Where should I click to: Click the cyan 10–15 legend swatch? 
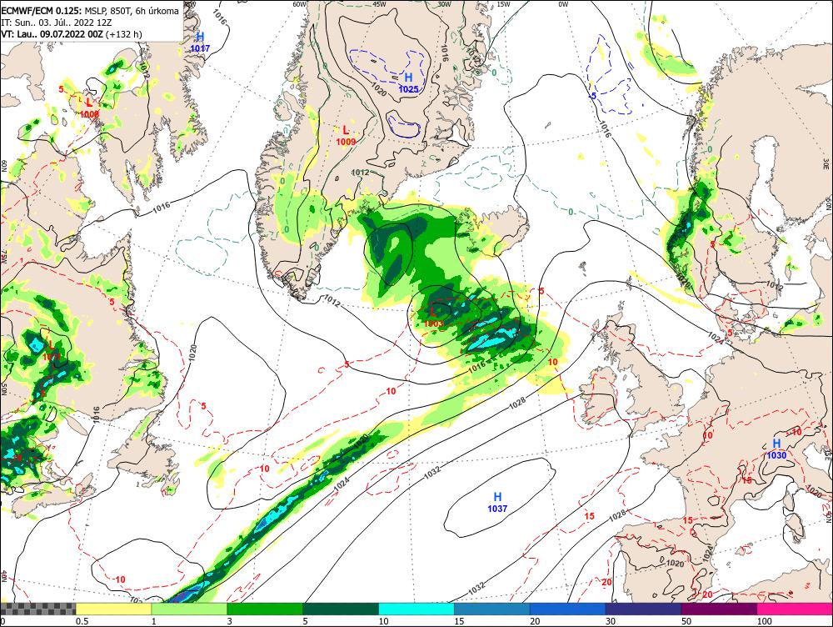(x=416, y=609)
